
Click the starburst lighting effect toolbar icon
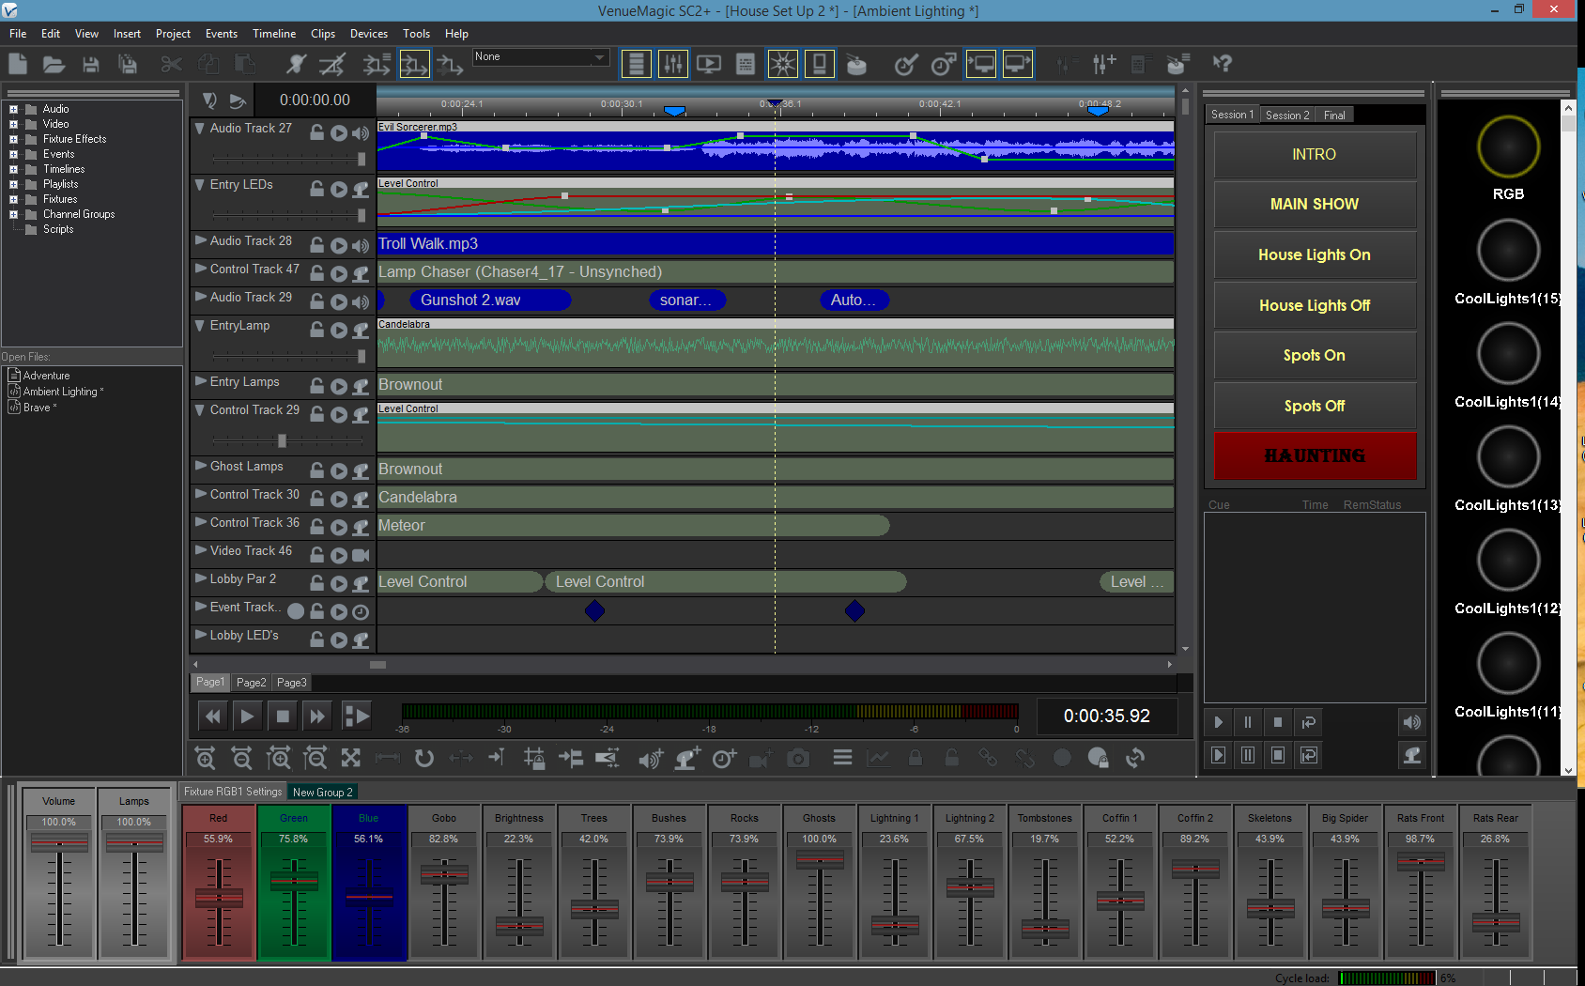click(782, 64)
